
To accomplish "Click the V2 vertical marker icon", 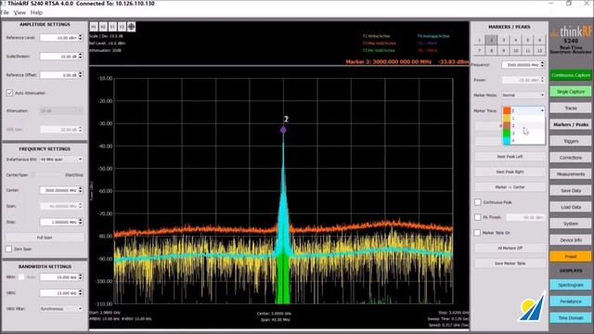I will [x=122, y=27].
